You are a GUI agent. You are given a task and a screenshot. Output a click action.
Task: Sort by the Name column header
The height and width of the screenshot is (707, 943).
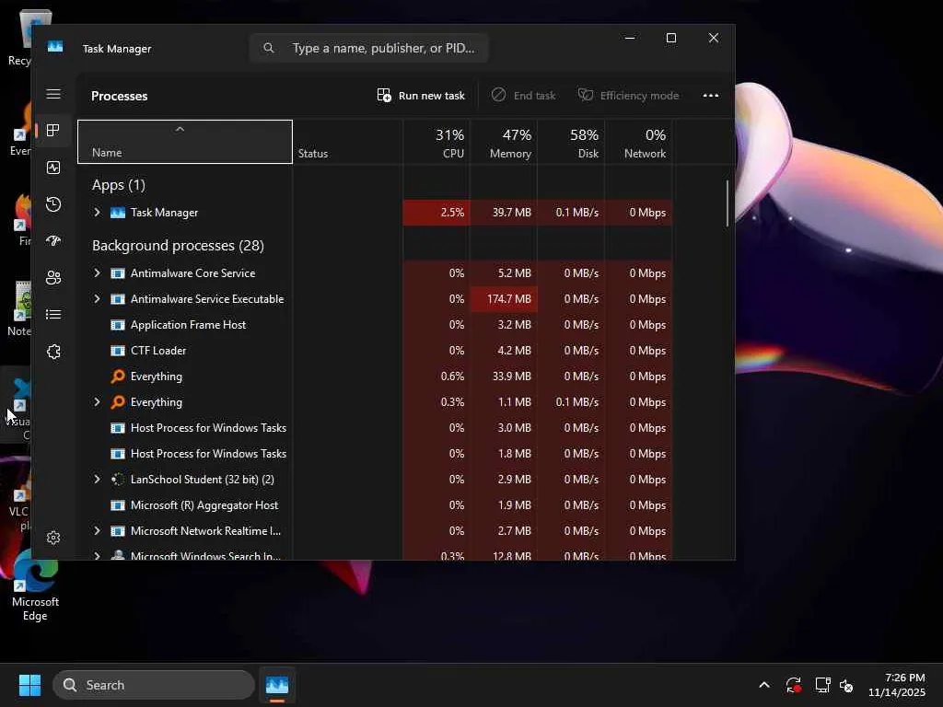point(185,142)
